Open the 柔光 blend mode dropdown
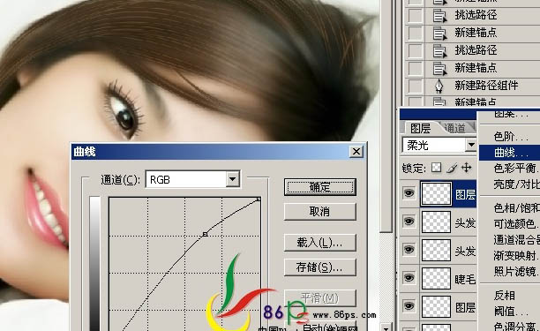 [x=471, y=145]
